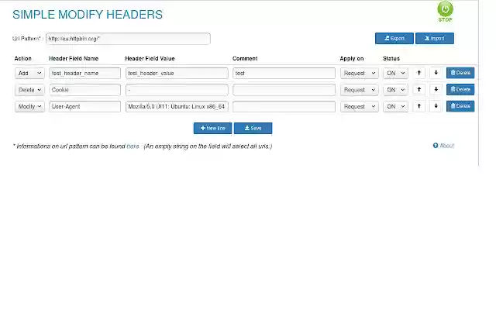
Task: Click the Export button
Action: click(394, 38)
